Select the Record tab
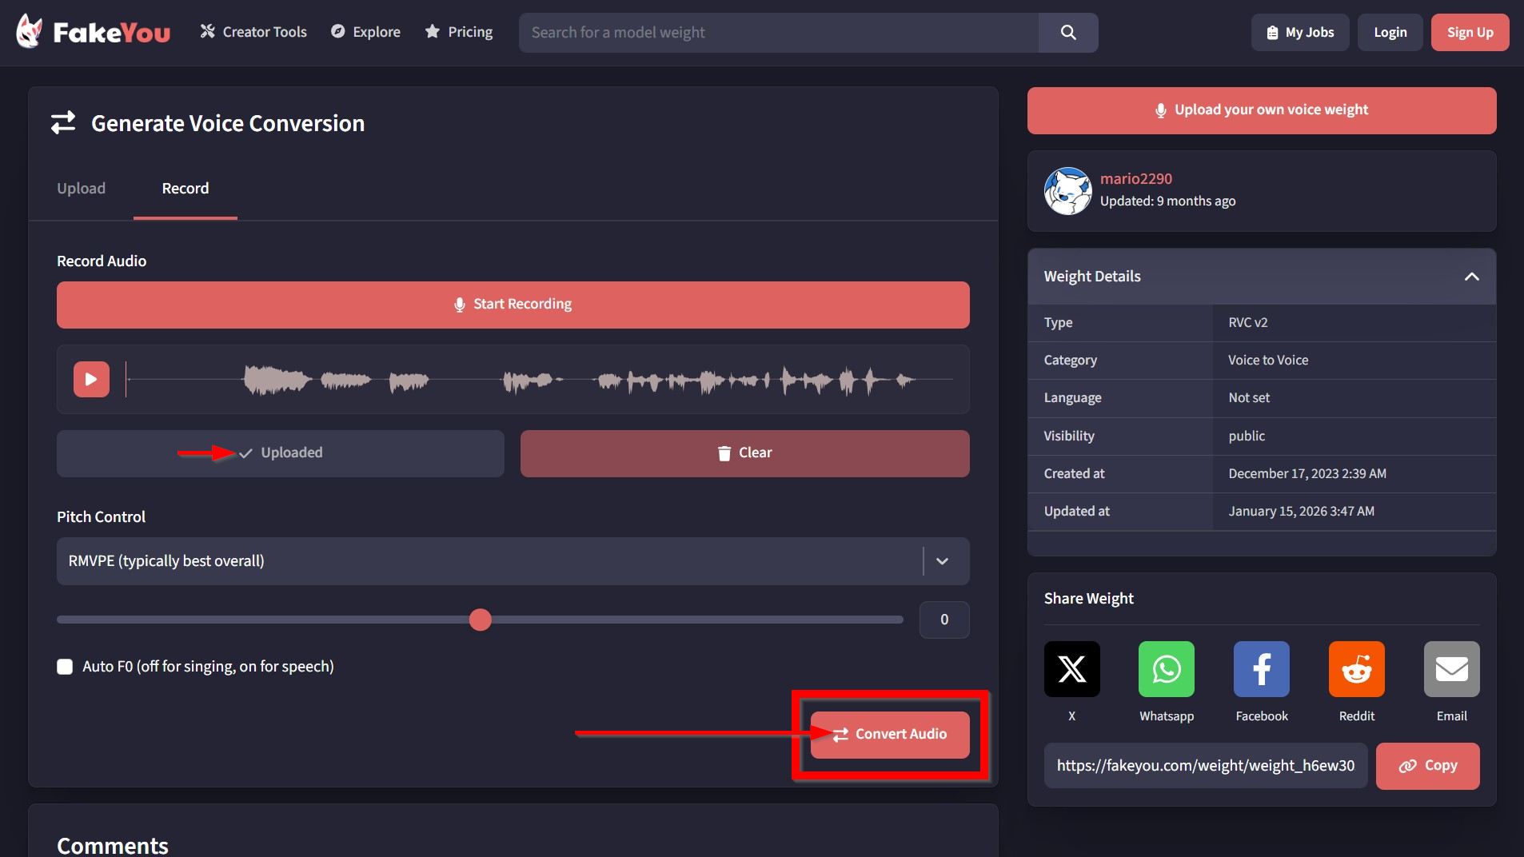The height and width of the screenshot is (857, 1524). pos(186,188)
